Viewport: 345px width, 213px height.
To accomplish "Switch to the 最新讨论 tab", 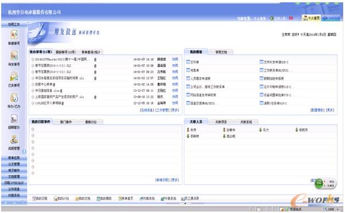I will point(91,122).
